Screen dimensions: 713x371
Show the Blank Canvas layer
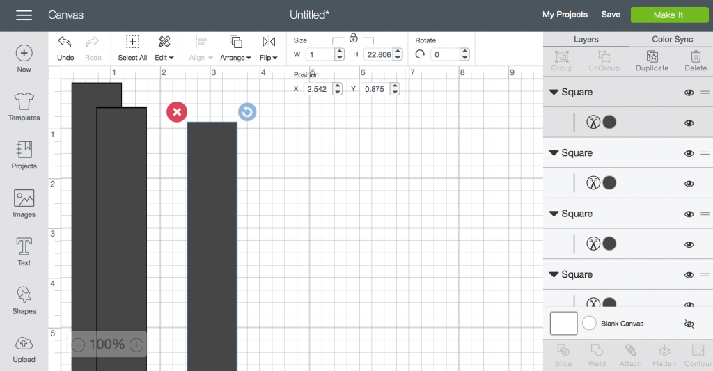coord(689,324)
